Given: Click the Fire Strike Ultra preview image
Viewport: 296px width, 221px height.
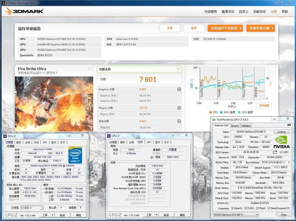Looking at the screenshot, I should point(54,104).
